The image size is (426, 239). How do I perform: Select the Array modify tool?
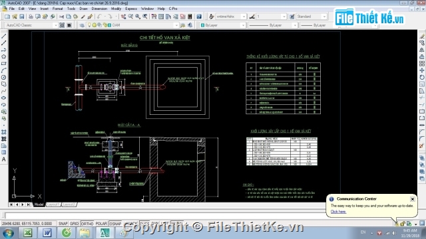pyautogui.click(x=422, y=64)
